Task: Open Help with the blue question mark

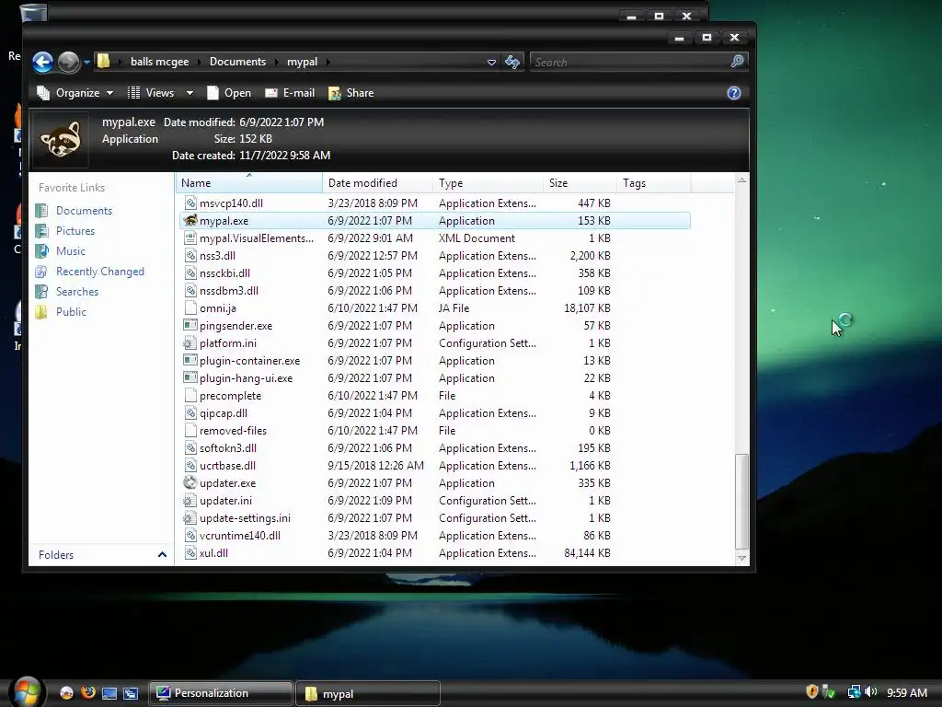Action: 733,93
